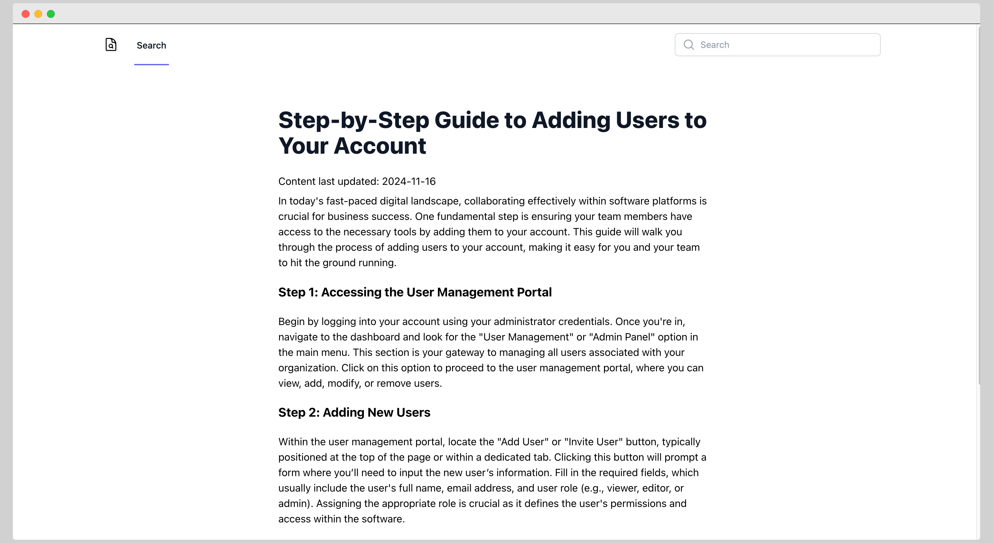Click the quoted "Admin Panel" text
Screen dimensions: 993x543
coord(622,337)
